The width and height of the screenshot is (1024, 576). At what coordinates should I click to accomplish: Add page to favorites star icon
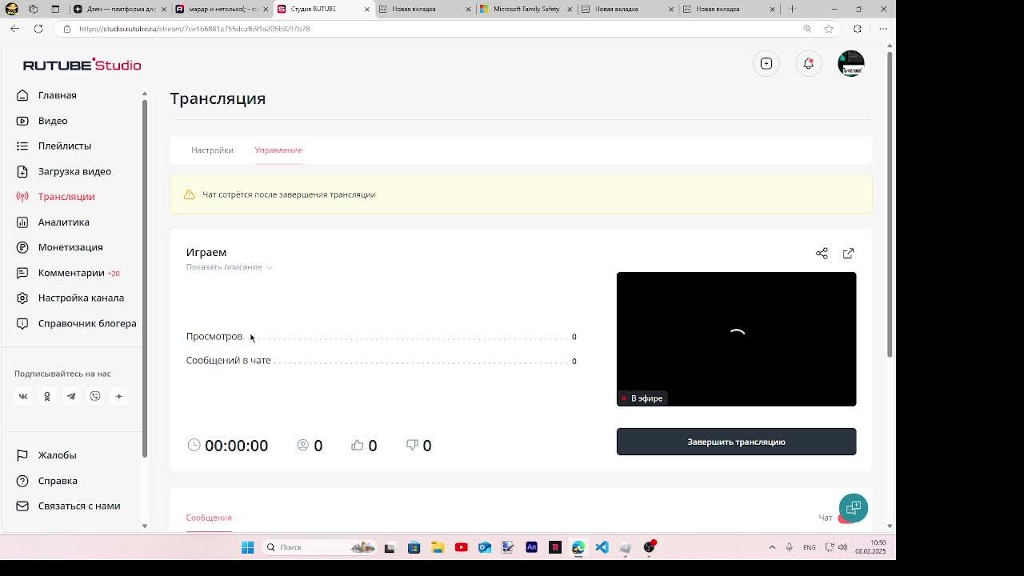[829, 29]
